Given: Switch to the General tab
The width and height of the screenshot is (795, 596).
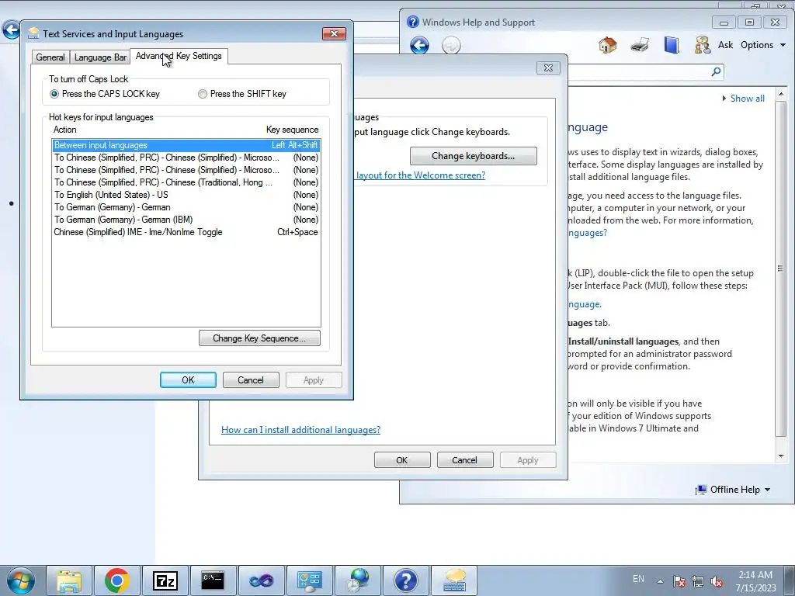Looking at the screenshot, I should click(50, 57).
